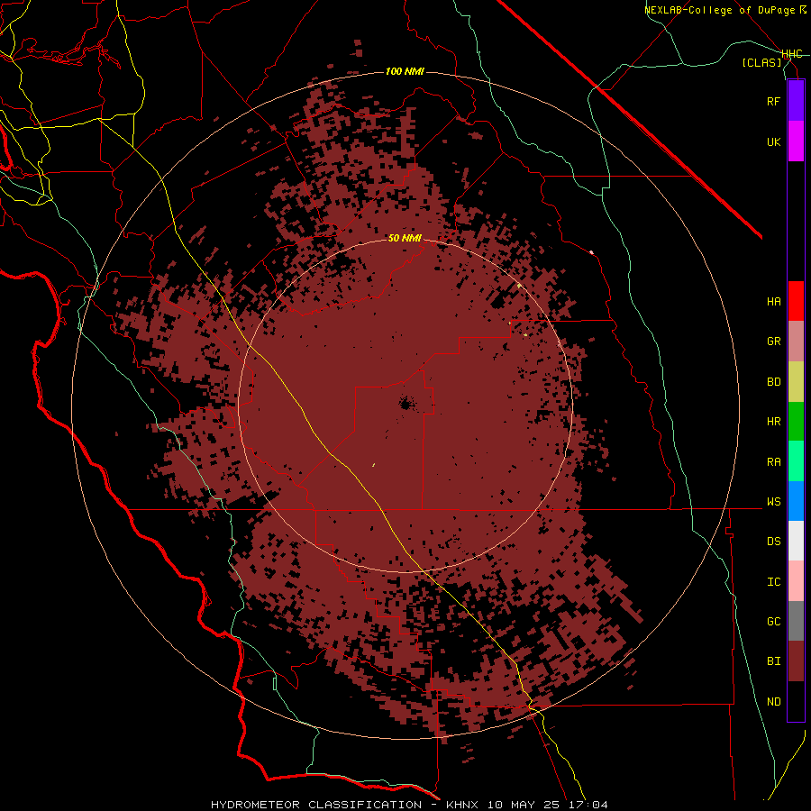Select the IC light pink swatch
Viewport: 811px width, 811px height.
[x=796, y=581]
